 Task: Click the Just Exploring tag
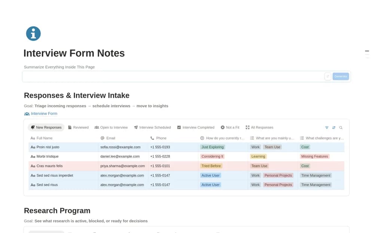212,147
